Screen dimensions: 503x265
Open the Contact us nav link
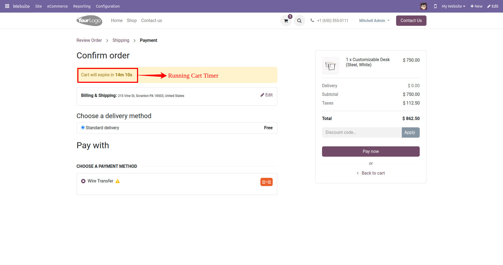click(151, 20)
